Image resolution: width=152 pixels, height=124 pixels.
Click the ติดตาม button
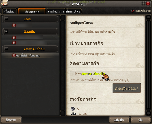coord(11,120)
